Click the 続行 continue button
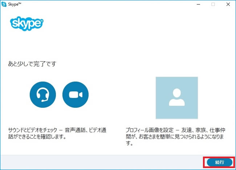The width and height of the screenshot is (236, 170). click(x=220, y=162)
